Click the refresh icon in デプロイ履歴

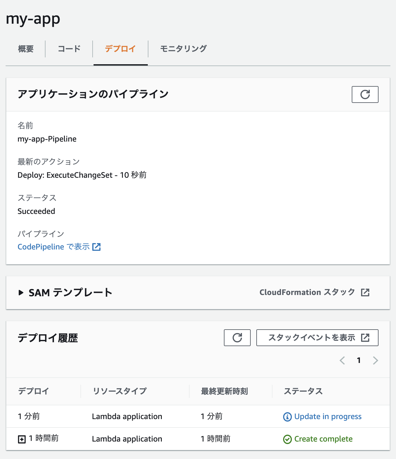[x=237, y=338]
